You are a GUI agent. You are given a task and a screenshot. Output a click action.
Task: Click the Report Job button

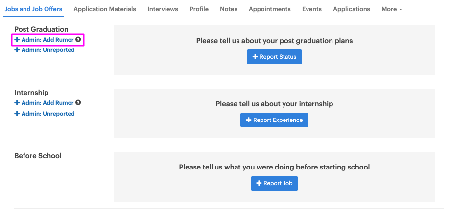(274, 183)
